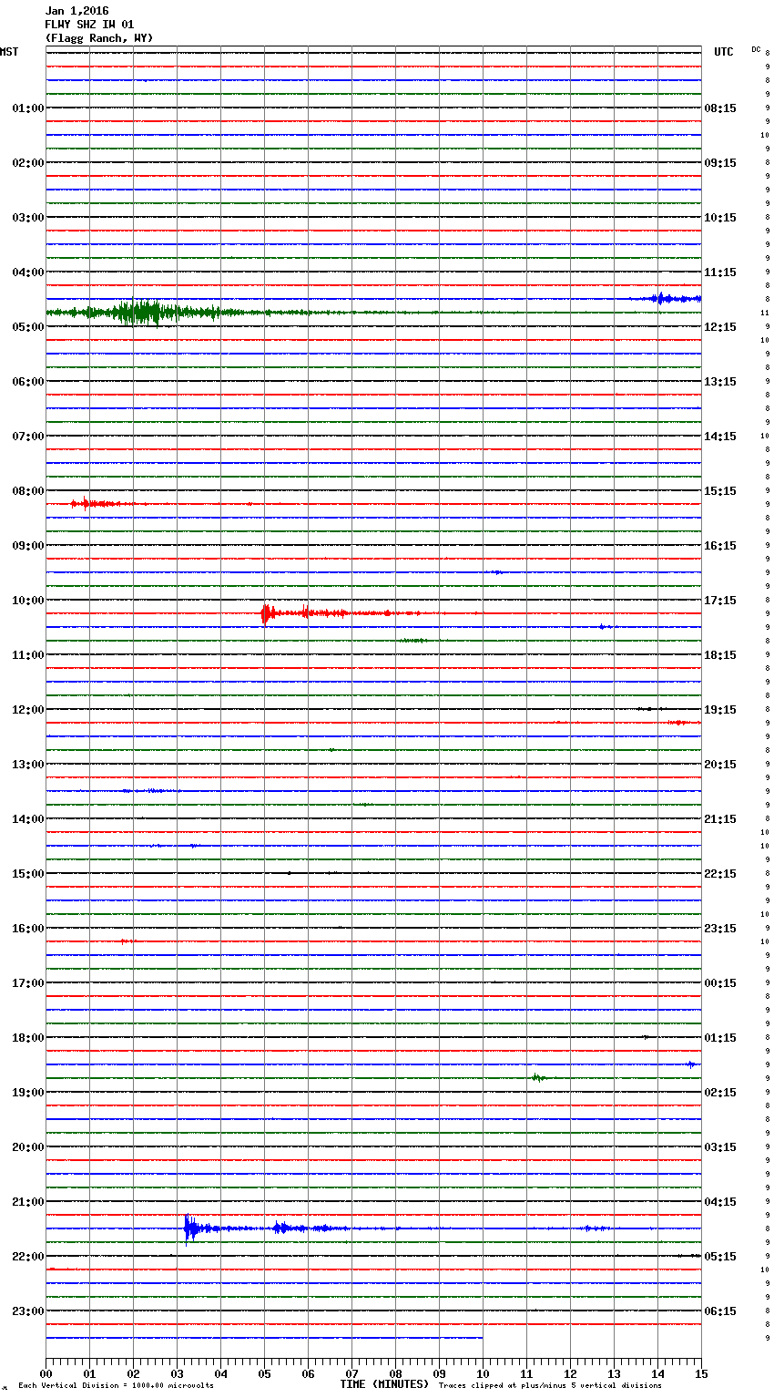The image size is (774, 1398).
Task: Select the 17:00 MST time label
Action: [28, 983]
